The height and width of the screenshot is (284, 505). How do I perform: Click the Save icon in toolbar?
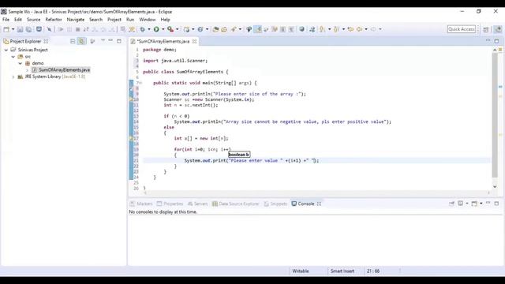(20, 29)
